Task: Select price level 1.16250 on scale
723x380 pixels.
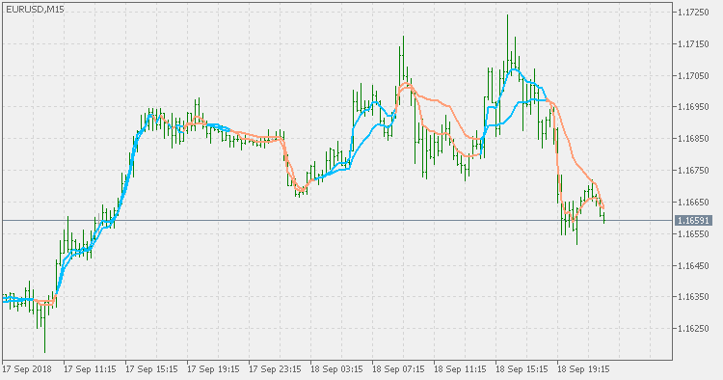Action: click(x=693, y=329)
